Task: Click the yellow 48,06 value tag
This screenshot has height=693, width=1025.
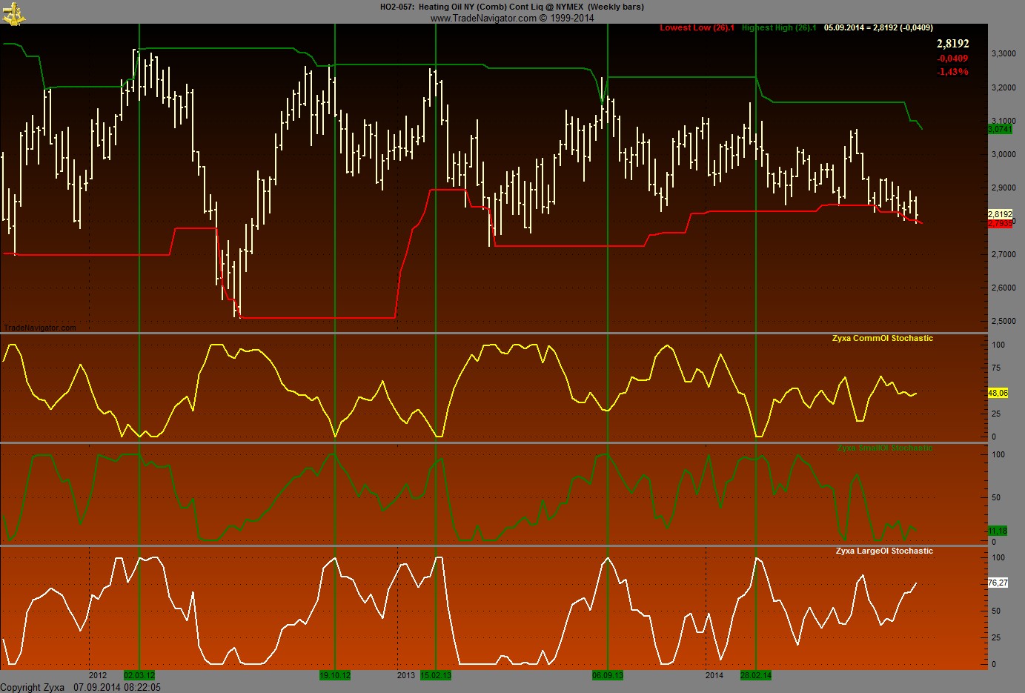Action: click(x=998, y=393)
